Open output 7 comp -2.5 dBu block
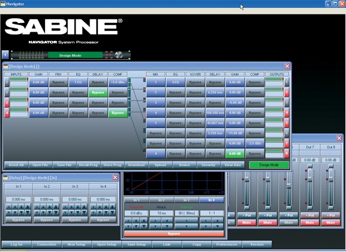Screen dimensions: 346x251 coord(255,143)
